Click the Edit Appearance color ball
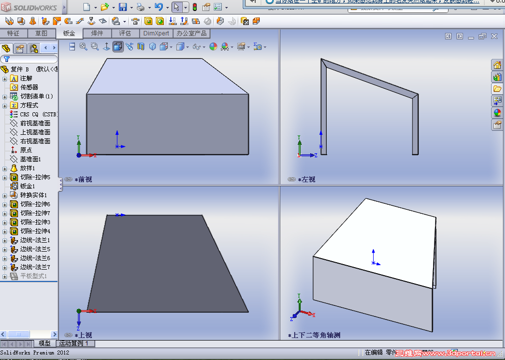The image size is (505, 360). tap(213, 47)
